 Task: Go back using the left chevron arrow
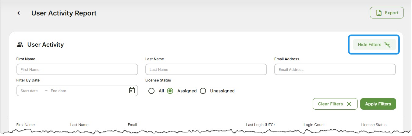(x=19, y=13)
